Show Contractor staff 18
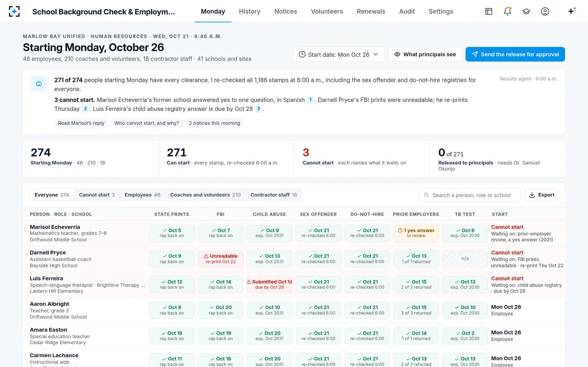Viewport: 588px width, 367px height. coord(274,195)
